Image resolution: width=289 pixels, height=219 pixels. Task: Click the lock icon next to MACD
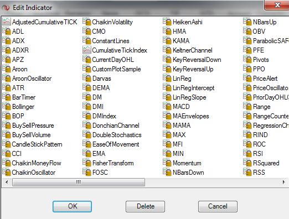(x=167, y=106)
